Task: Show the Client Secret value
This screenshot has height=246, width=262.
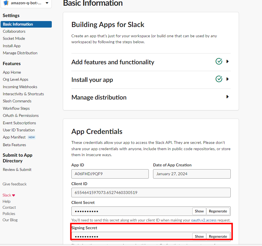Action: pyautogui.click(x=199, y=211)
